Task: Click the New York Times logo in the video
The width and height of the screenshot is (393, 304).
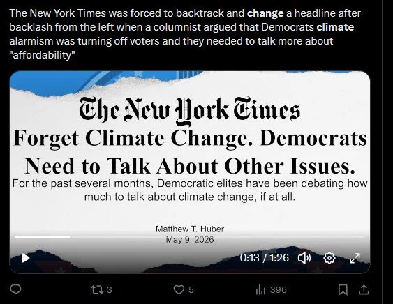Action: pyautogui.click(x=190, y=111)
